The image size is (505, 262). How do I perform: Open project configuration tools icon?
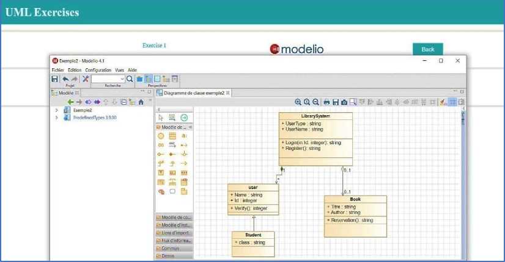[x=86, y=79]
